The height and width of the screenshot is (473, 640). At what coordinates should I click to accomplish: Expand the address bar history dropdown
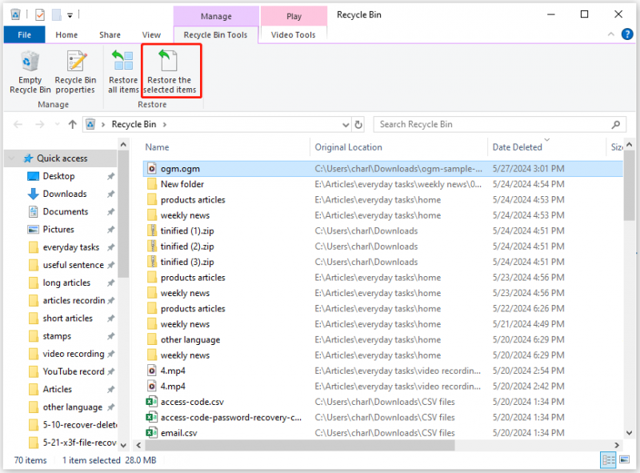click(x=346, y=125)
